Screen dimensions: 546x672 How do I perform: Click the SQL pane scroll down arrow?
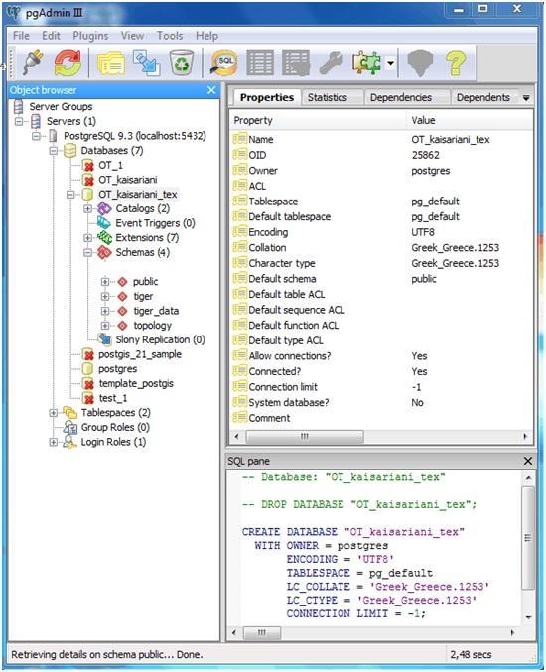(x=528, y=617)
